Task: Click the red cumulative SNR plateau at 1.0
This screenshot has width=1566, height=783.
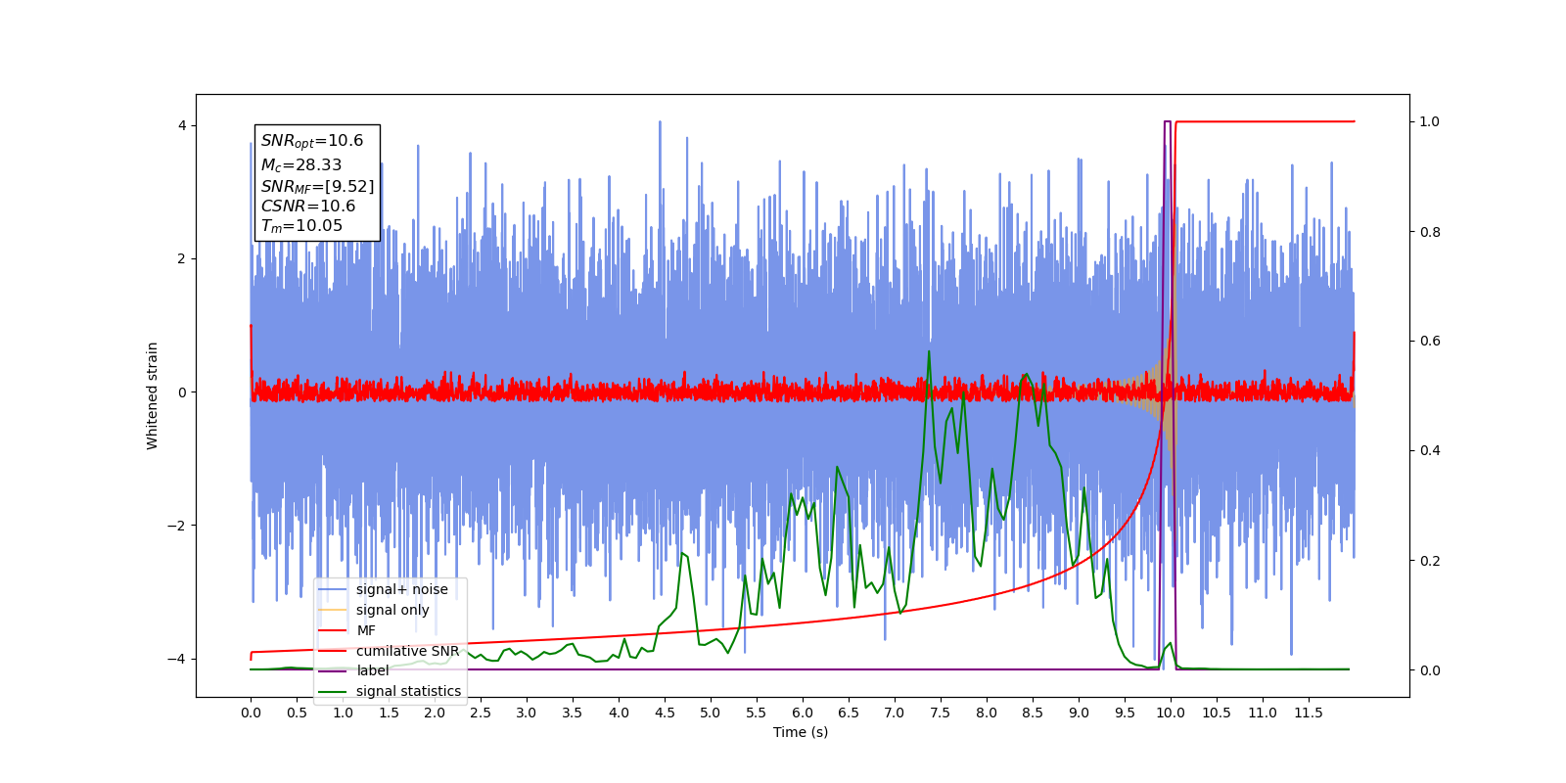Action: (x=1265, y=121)
